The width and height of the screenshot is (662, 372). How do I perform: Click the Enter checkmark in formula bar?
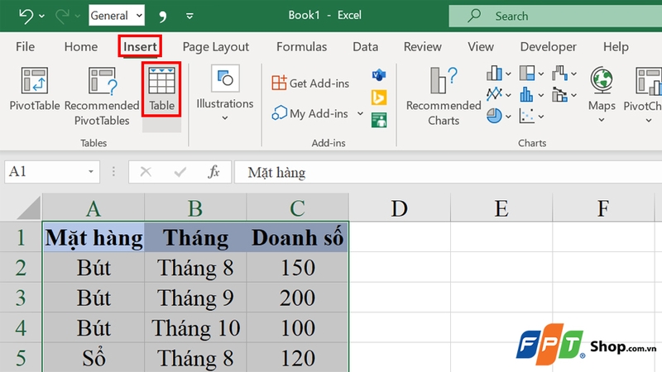coord(180,172)
